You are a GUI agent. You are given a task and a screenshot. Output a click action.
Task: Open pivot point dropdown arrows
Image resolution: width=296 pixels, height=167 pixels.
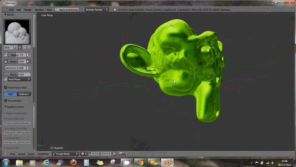click(x=86, y=154)
